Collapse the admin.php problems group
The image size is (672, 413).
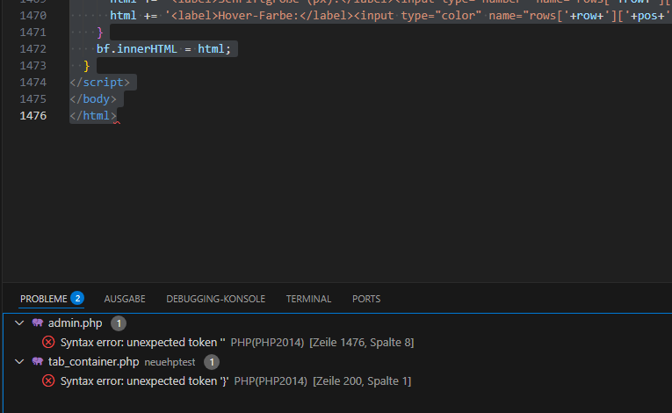[x=20, y=323]
